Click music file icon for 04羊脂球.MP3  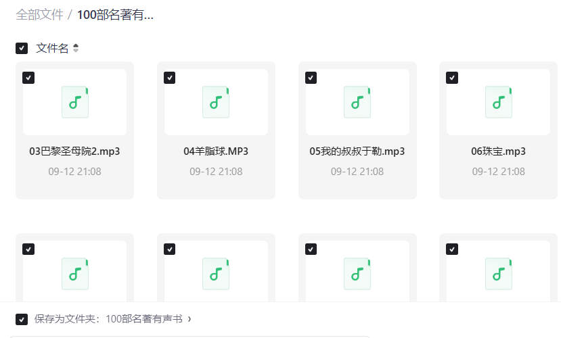[x=216, y=102]
